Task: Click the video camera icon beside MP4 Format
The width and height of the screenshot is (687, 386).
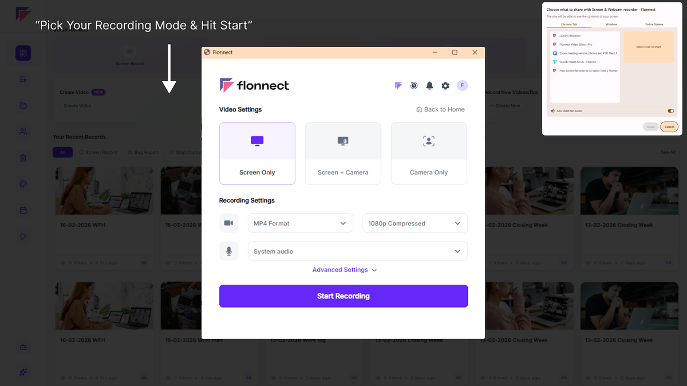Action: (228, 223)
